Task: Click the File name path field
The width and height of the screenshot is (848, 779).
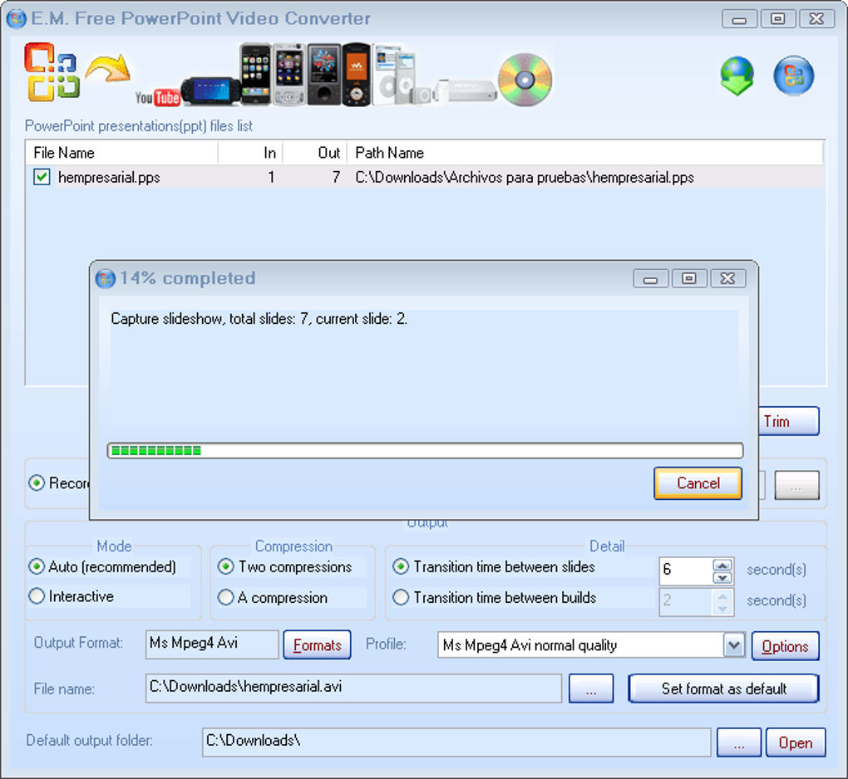Action: tap(353, 688)
